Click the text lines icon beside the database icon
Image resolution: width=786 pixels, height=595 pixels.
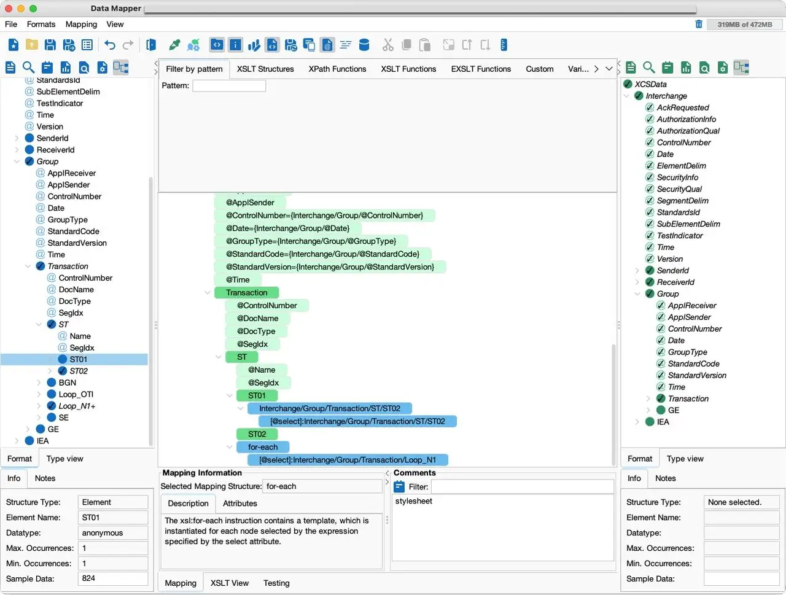(346, 45)
